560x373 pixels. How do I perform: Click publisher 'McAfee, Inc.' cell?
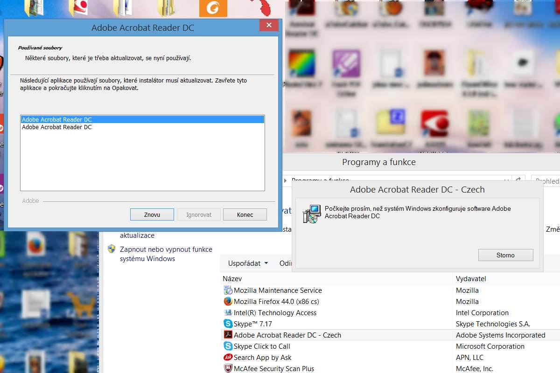point(475,369)
